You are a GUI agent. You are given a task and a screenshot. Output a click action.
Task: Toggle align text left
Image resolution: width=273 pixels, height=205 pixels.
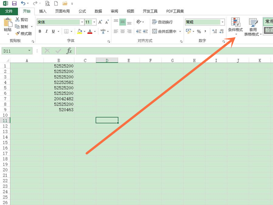coord(116,31)
